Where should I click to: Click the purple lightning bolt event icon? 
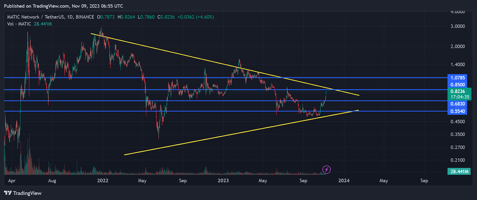point(327,170)
